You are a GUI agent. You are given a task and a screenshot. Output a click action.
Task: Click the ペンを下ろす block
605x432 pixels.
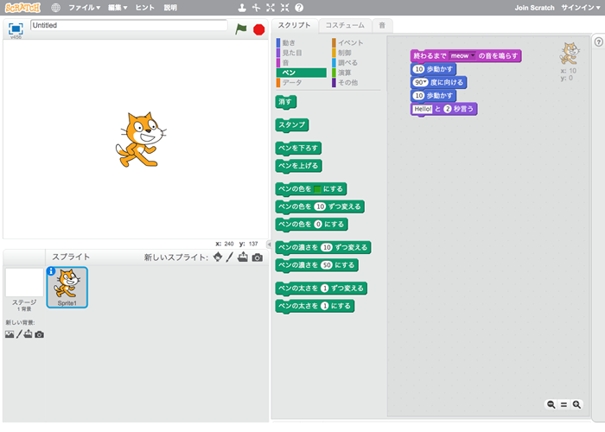(x=298, y=148)
